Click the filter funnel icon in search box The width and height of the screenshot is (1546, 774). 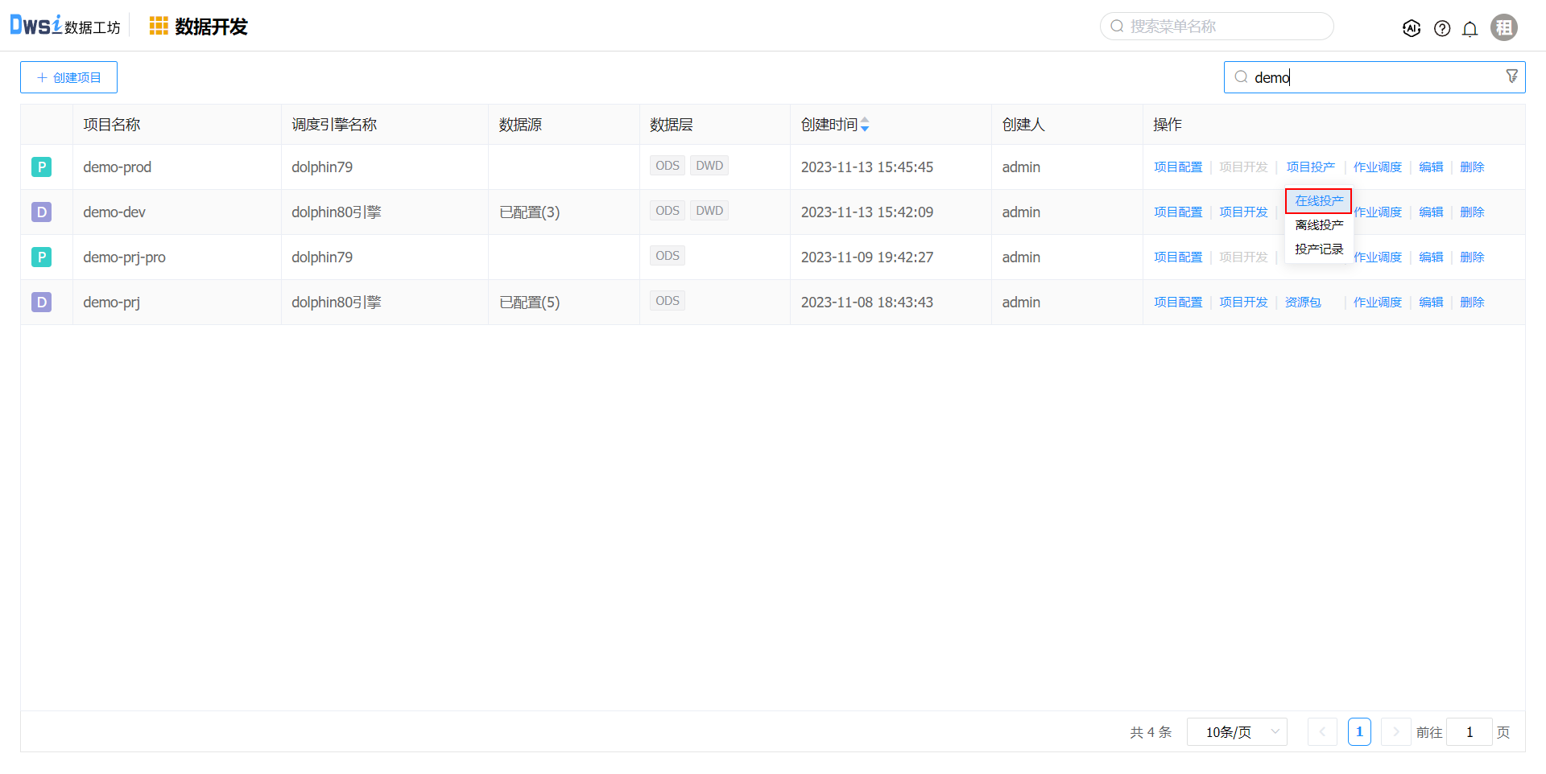1511,76
